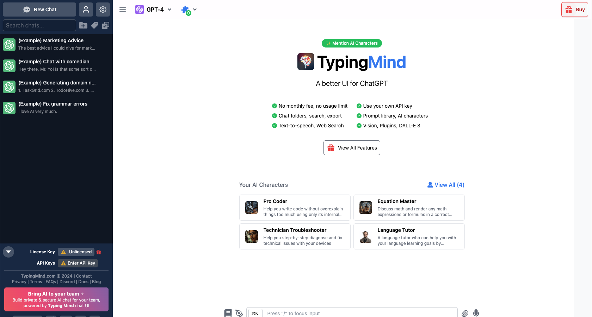Click Enter API Key button
Screen dimensions: 592x317
click(78, 263)
